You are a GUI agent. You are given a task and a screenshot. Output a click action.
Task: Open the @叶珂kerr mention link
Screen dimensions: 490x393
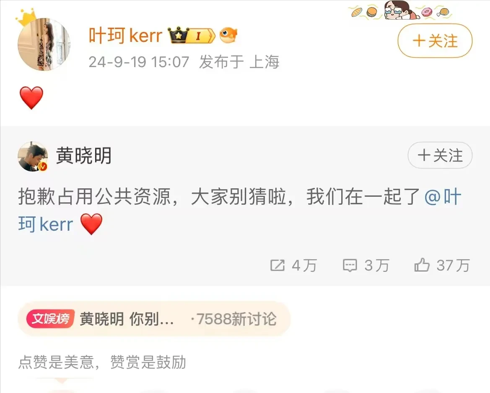click(x=239, y=211)
